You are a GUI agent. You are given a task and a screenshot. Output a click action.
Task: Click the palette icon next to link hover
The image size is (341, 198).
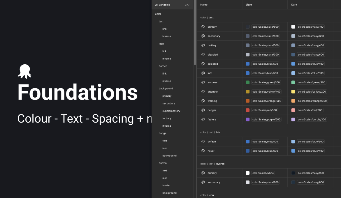pos(203,151)
